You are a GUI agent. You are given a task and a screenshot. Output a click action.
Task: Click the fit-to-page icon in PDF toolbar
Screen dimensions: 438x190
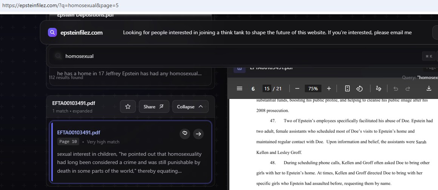tap(347, 88)
